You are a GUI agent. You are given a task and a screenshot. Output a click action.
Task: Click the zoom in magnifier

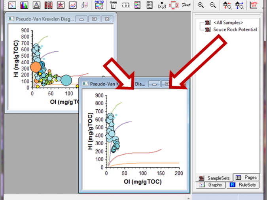coord(201,5)
